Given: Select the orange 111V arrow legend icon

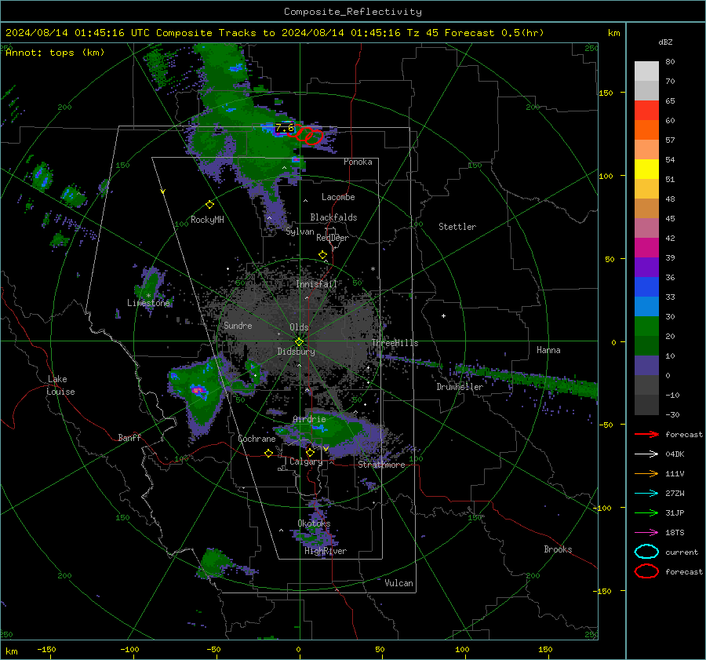Looking at the screenshot, I should (x=646, y=473).
